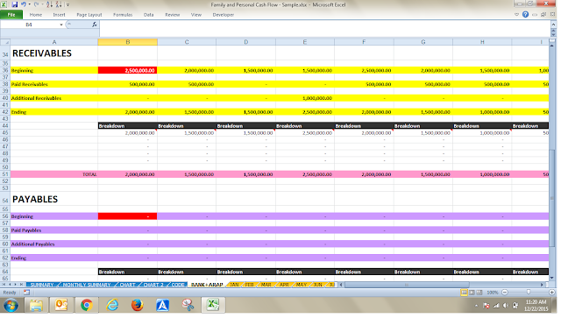Switch to the JAN sheet tab
The image size is (561, 318).
pos(234,285)
